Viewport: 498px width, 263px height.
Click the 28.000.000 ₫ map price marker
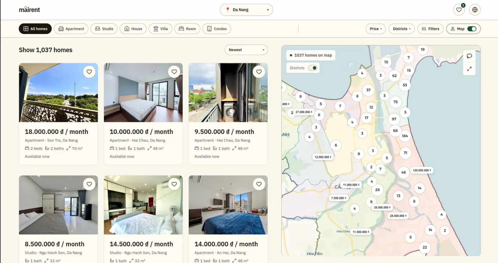click(x=398, y=216)
